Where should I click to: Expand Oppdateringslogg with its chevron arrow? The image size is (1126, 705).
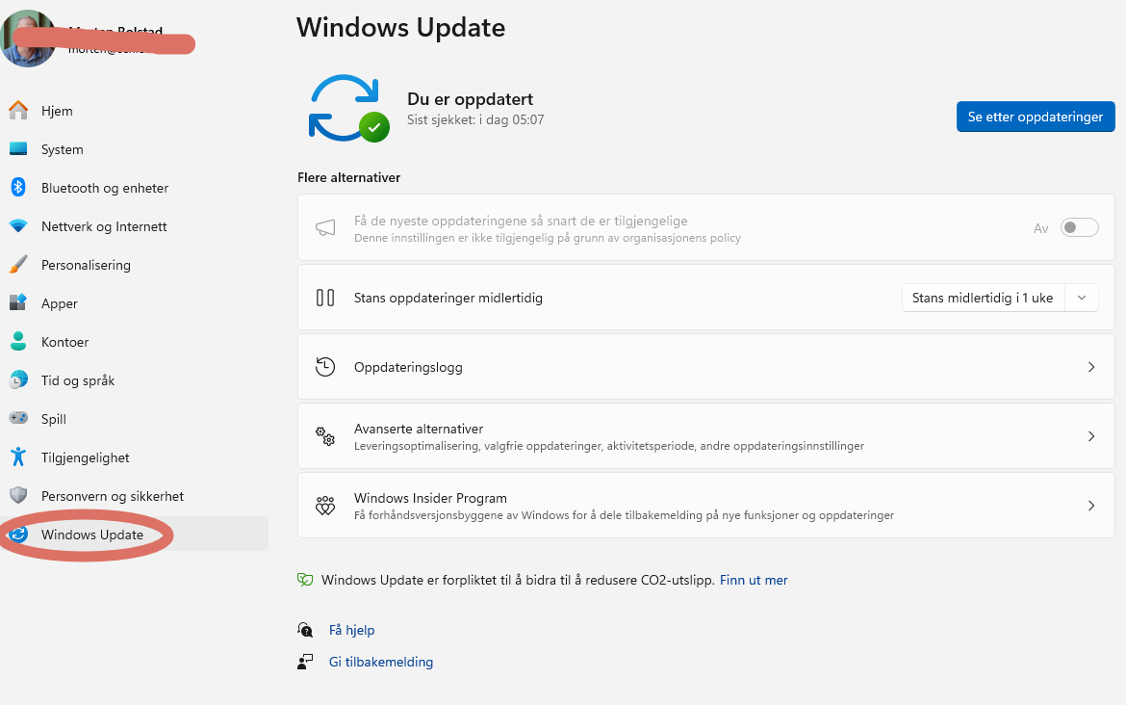[1091, 367]
